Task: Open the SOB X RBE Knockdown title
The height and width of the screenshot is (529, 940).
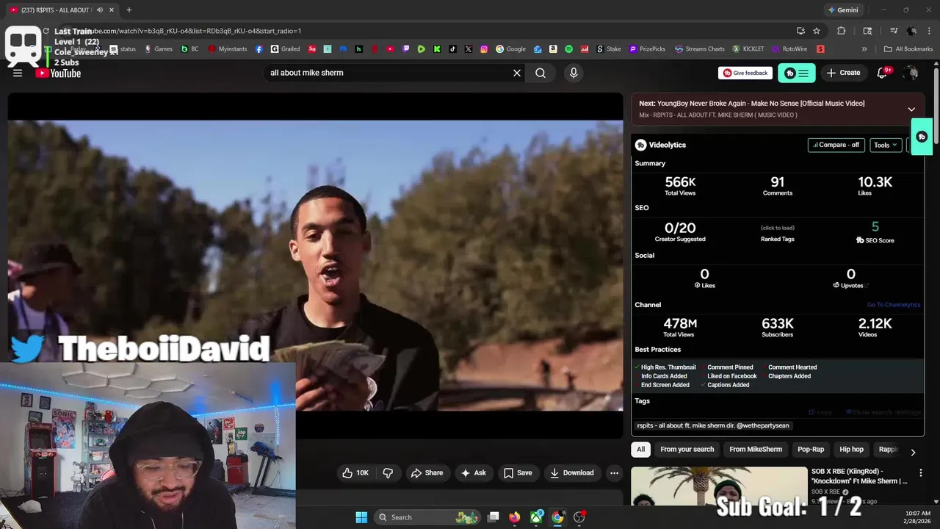Action: (x=859, y=476)
